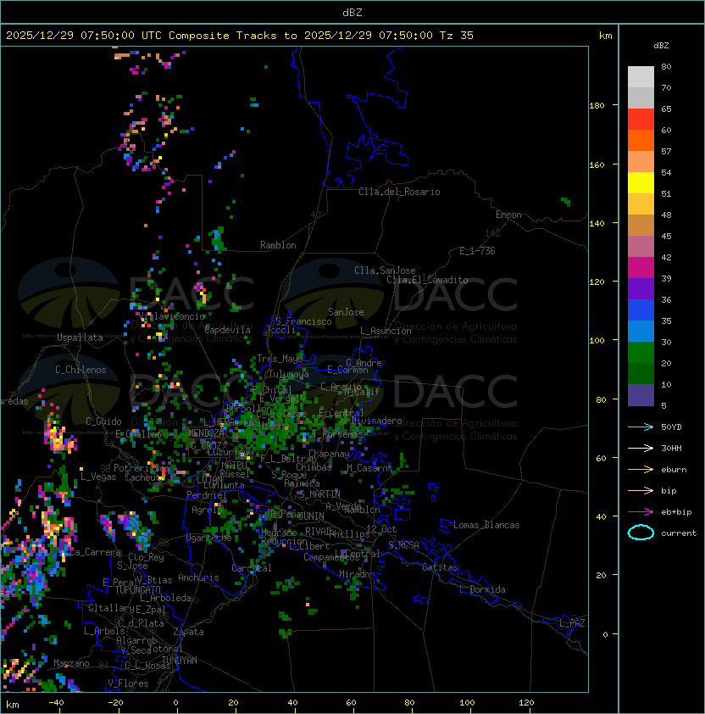The height and width of the screenshot is (714, 705).
Task: Click the 'Catitas' map label
Action: pos(440,567)
